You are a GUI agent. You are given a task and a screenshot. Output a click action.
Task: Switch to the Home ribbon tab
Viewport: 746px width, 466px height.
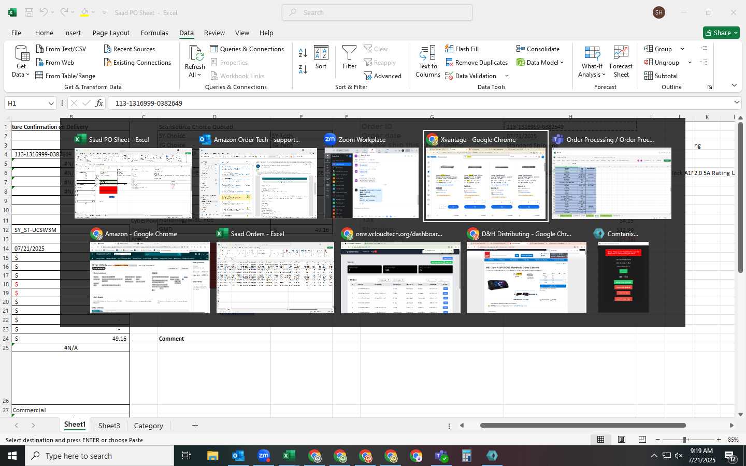point(44,33)
